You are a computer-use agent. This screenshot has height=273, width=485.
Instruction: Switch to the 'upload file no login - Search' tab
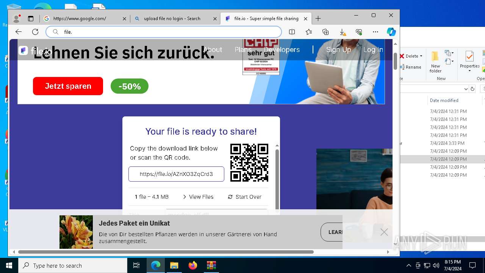click(x=175, y=19)
